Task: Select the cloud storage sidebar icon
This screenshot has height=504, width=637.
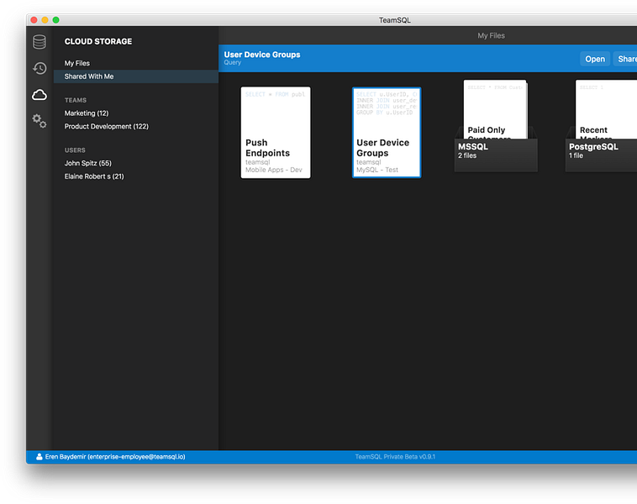Action: pyautogui.click(x=39, y=95)
